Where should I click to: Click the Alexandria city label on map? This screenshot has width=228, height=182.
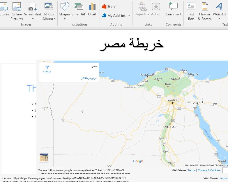click(x=148, y=75)
